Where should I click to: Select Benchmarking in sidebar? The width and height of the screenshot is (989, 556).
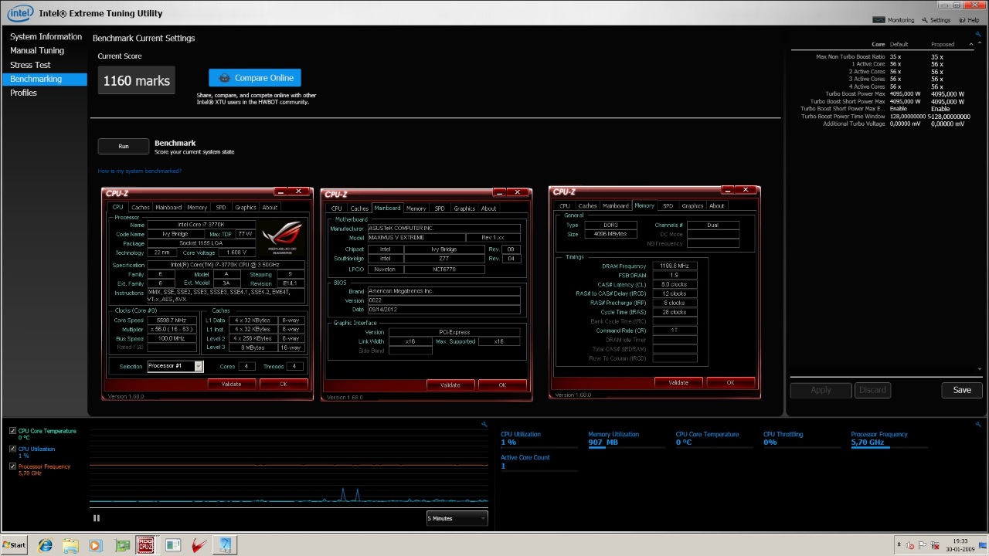pos(43,79)
